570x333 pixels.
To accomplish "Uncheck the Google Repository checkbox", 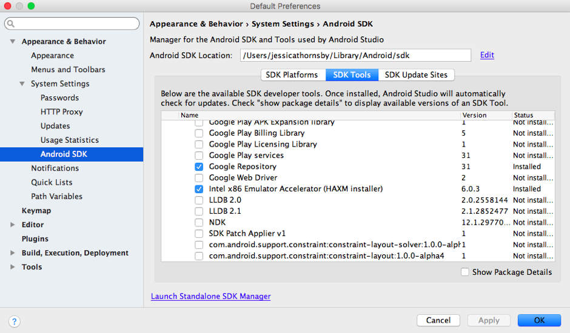I will 199,166.
